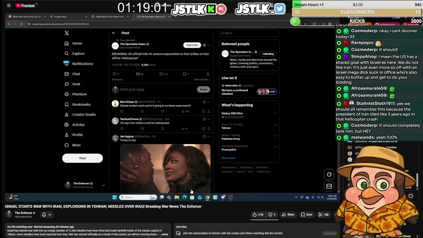Toggle like on Spectator Index post
This screenshot has height=238, width=423.
click(161, 74)
